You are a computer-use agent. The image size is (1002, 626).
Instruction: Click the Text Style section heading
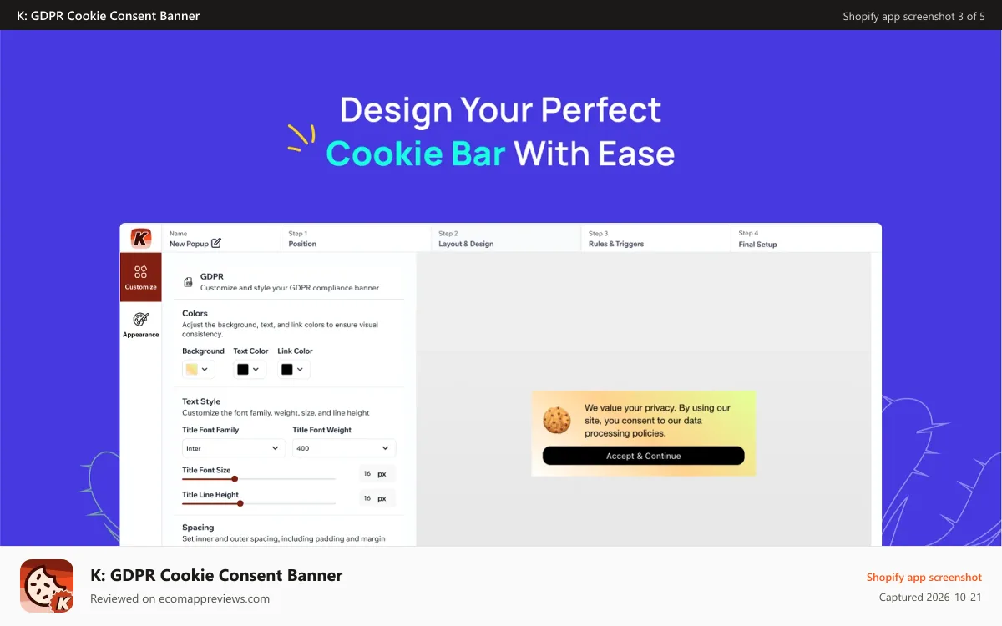click(201, 401)
